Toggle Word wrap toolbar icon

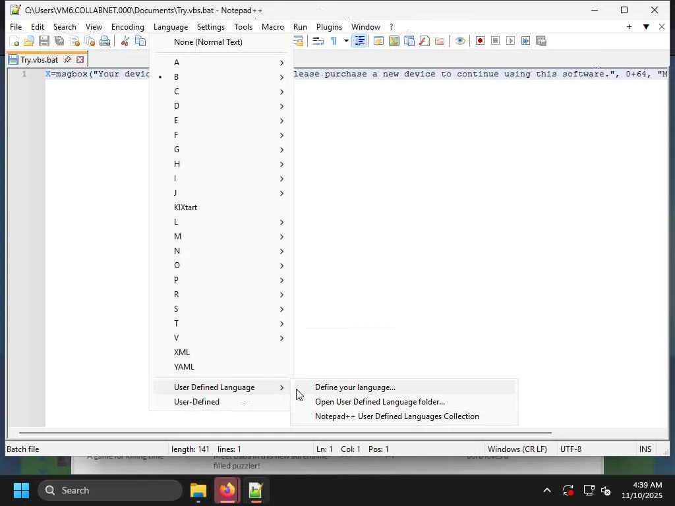[x=318, y=41]
